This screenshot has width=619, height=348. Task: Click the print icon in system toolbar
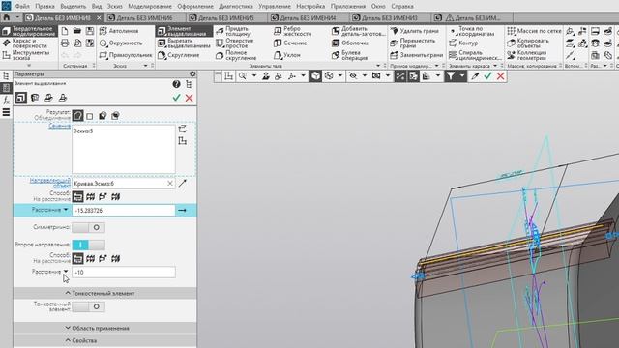(65, 43)
